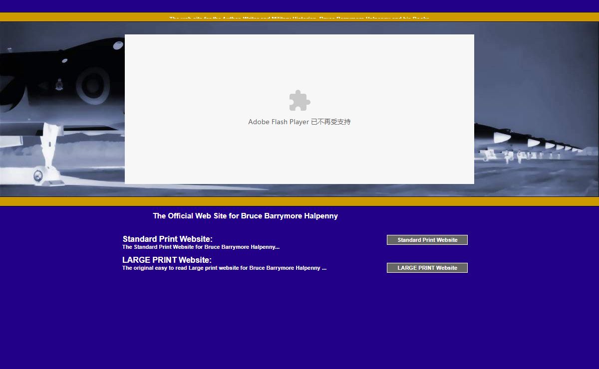Open the LARGE PRINT Website button
The width and height of the screenshot is (599, 369).
pos(427,268)
